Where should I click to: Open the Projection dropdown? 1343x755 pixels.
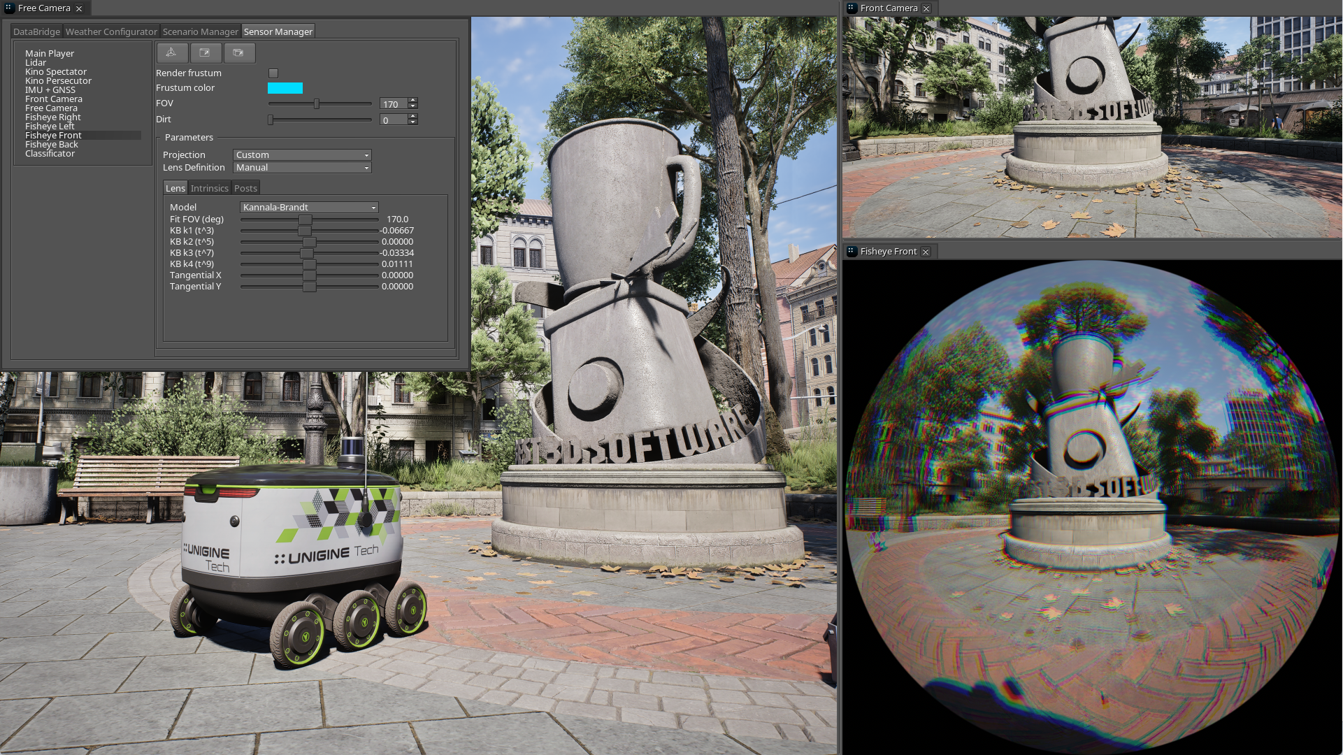[302, 155]
